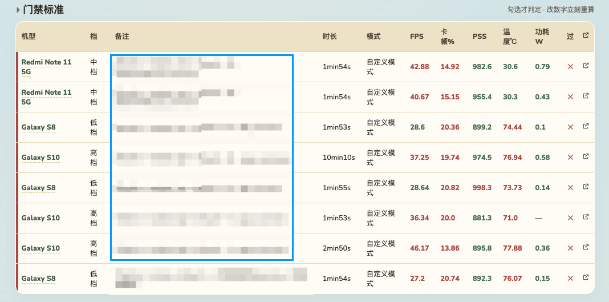This screenshot has width=609, height=302.
Task: Open external link for row with FPS 40.67
Action: click(x=586, y=96)
